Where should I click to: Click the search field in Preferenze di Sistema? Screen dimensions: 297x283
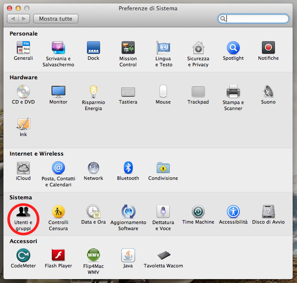point(253,19)
